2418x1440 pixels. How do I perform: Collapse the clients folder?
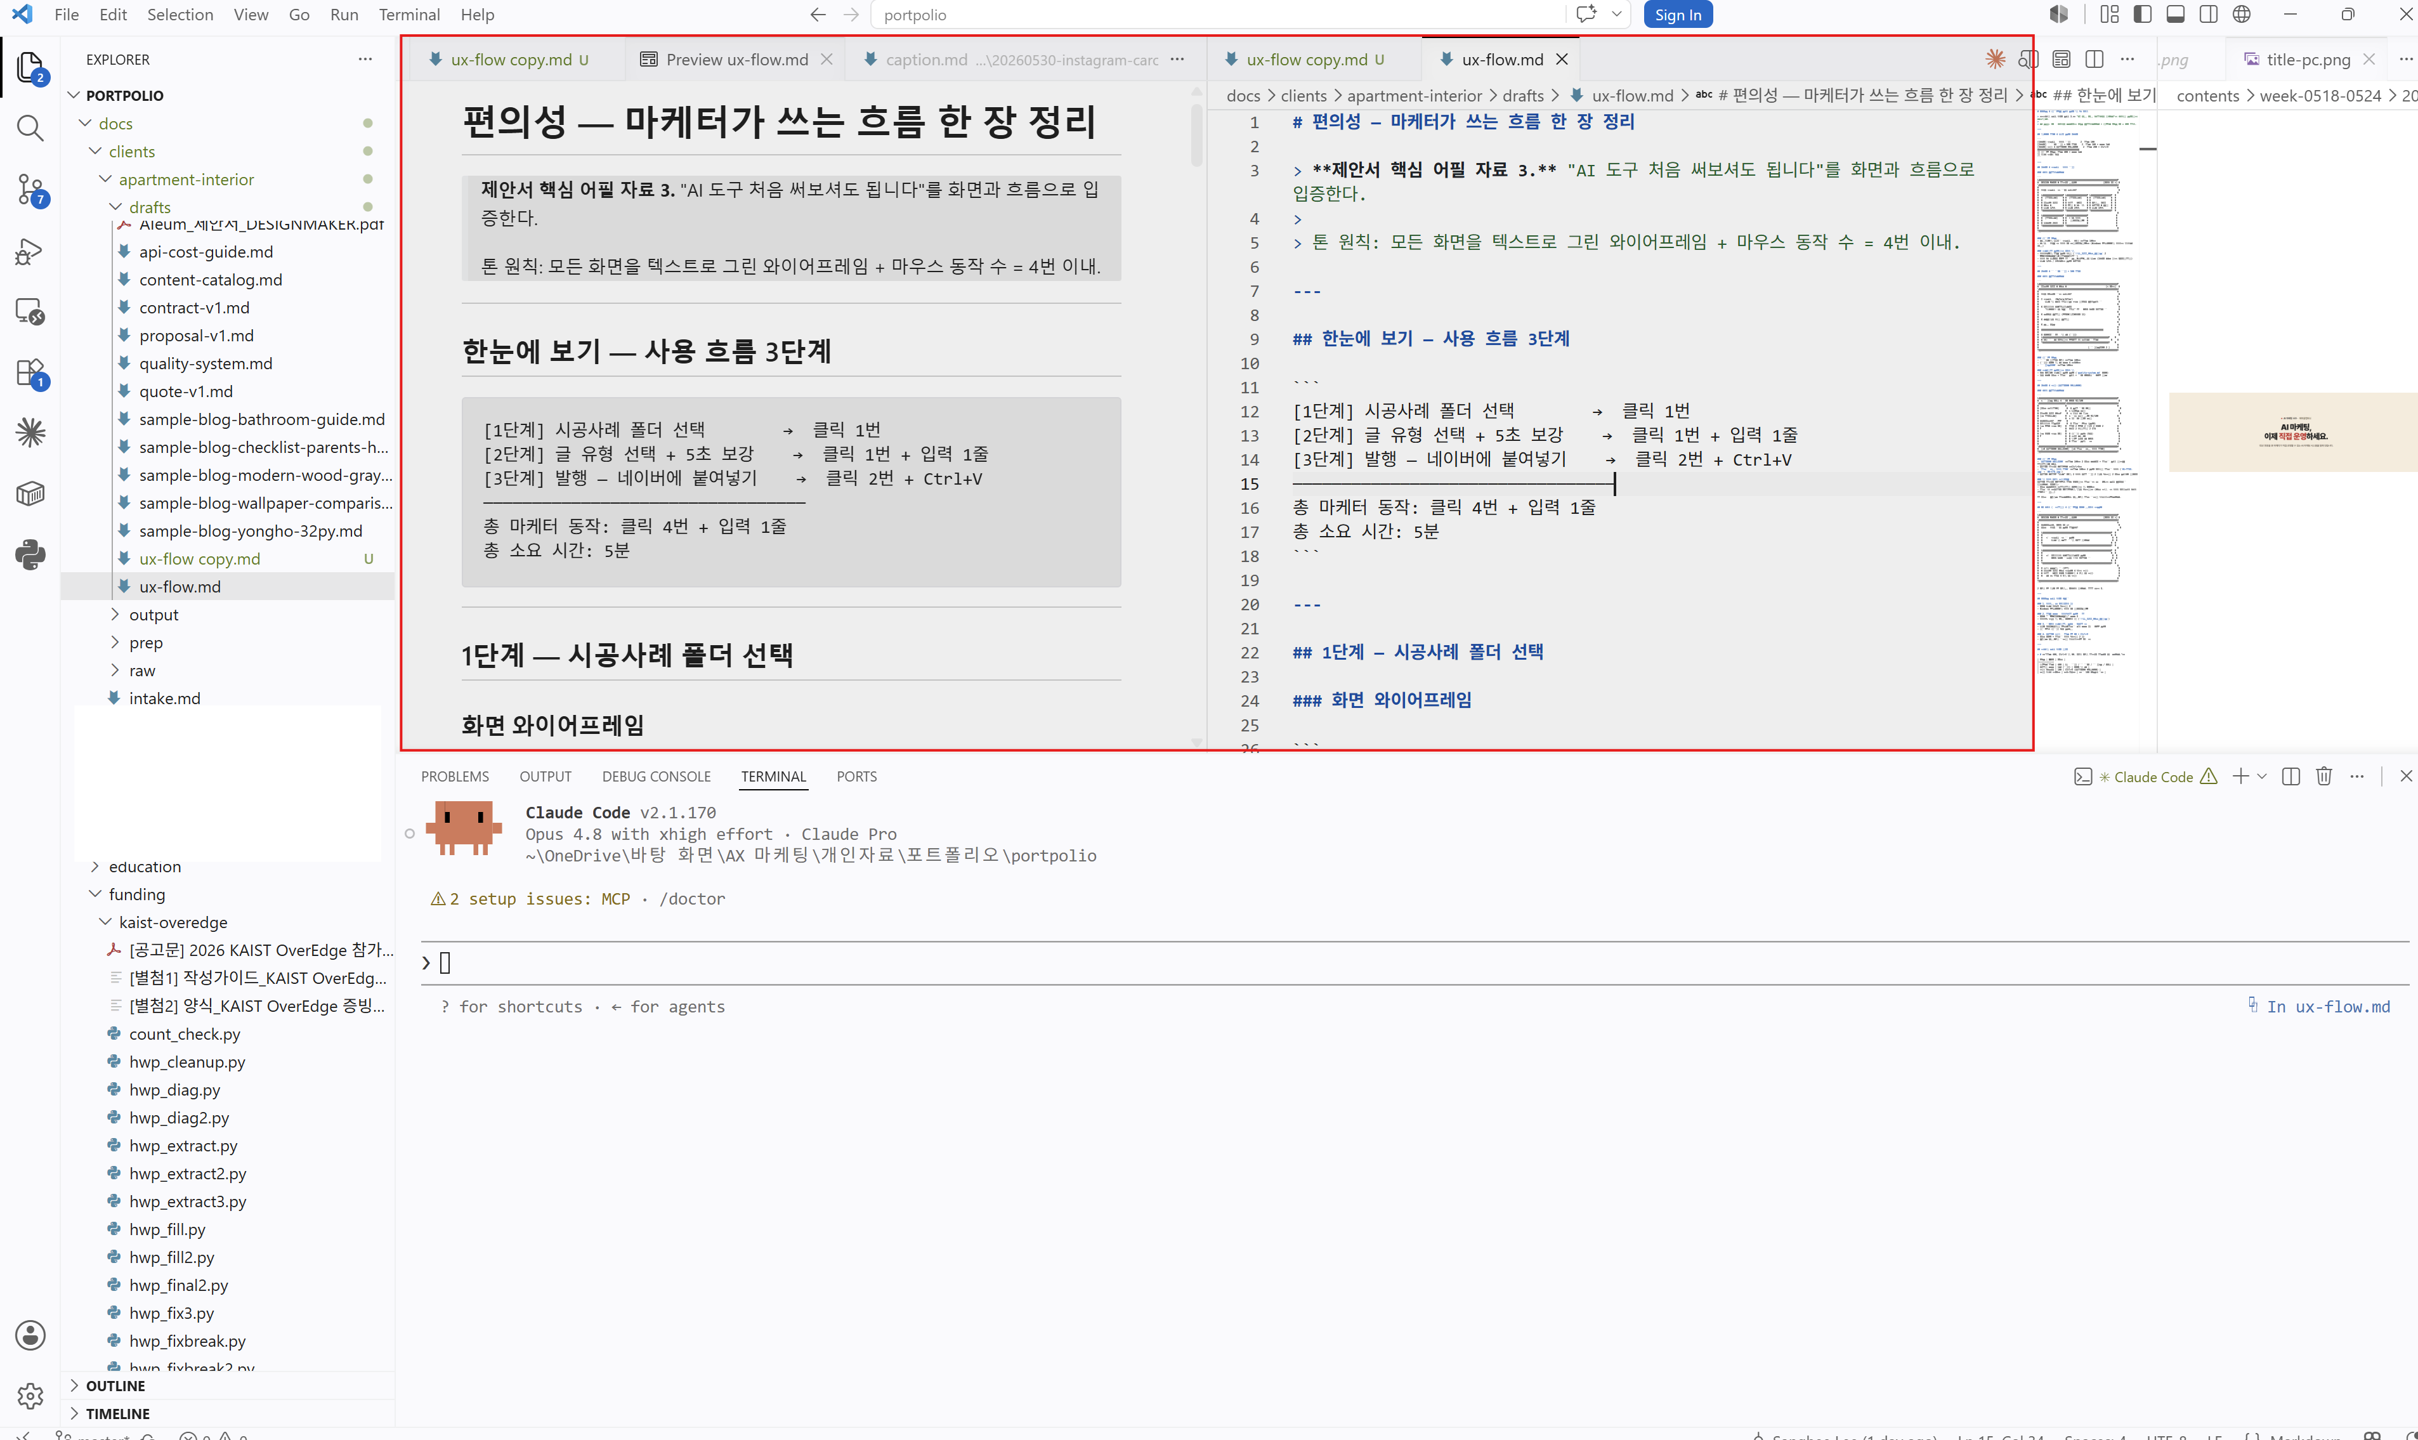pyautogui.click(x=95, y=152)
